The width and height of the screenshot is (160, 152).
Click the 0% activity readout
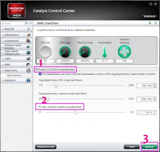46,61
